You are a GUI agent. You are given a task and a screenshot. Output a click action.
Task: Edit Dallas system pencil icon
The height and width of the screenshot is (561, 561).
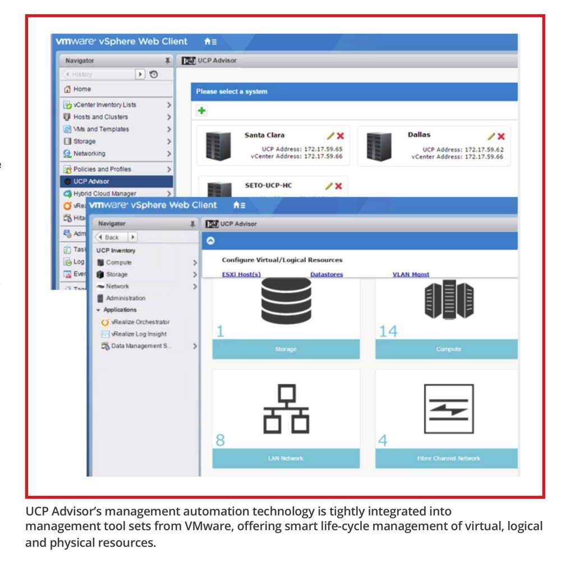(491, 136)
